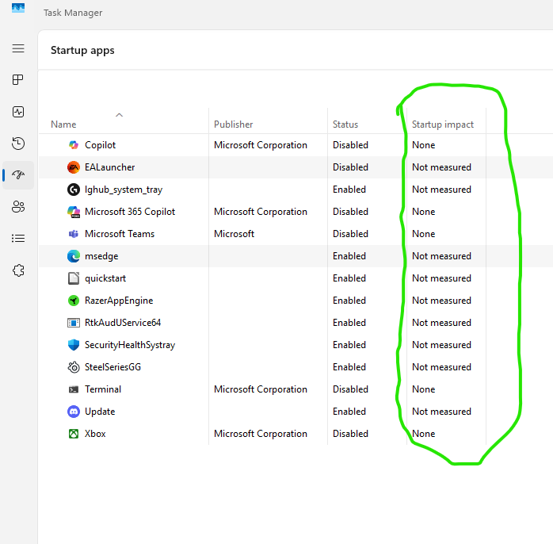Image resolution: width=553 pixels, height=544 pixels.
Task: Click None impact for Microsoft Teams
Action: pyautogui.click(x=424, y=234)
